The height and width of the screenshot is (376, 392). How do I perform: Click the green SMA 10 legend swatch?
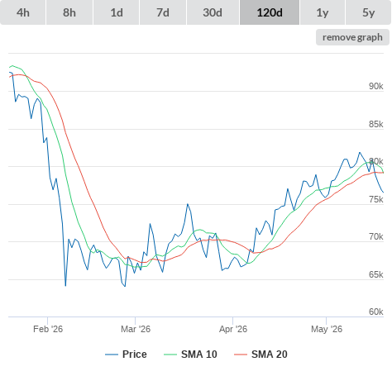click(x=170, y=355)
